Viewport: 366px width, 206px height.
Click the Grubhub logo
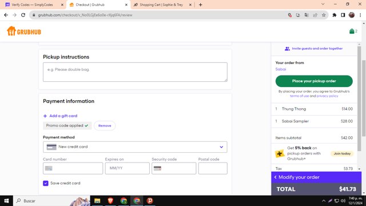(24, 31)
